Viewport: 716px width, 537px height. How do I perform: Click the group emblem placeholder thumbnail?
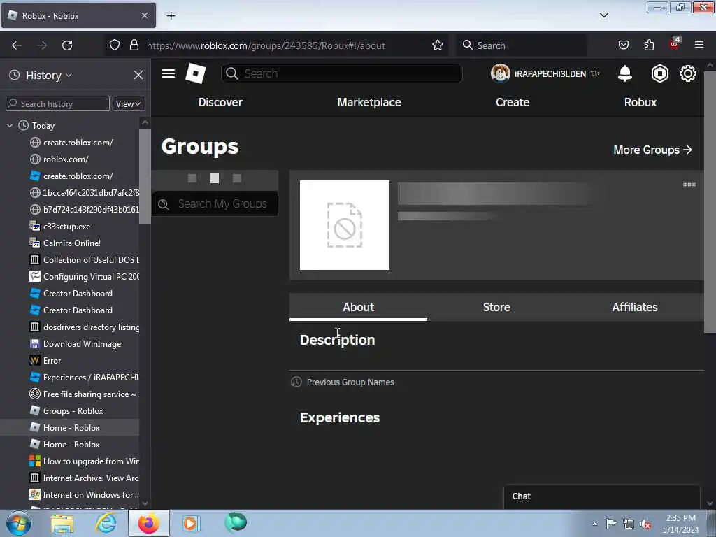345,225
